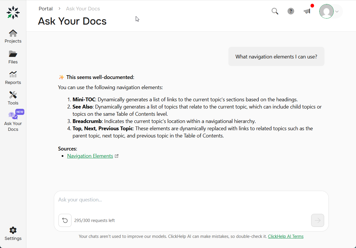View Reports

(13, 77)
